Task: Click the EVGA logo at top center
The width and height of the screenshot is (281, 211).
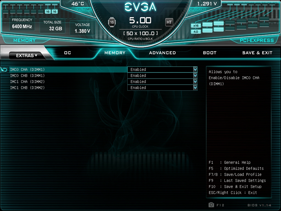Action: (140, 7)
